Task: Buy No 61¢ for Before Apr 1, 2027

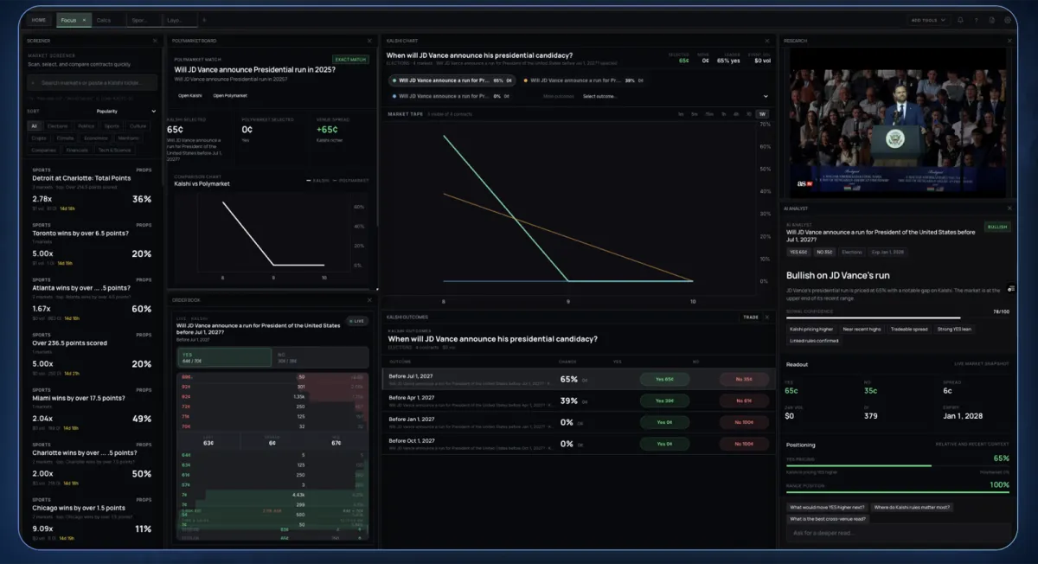Action: pyautogui.click(x=743, y=401)
